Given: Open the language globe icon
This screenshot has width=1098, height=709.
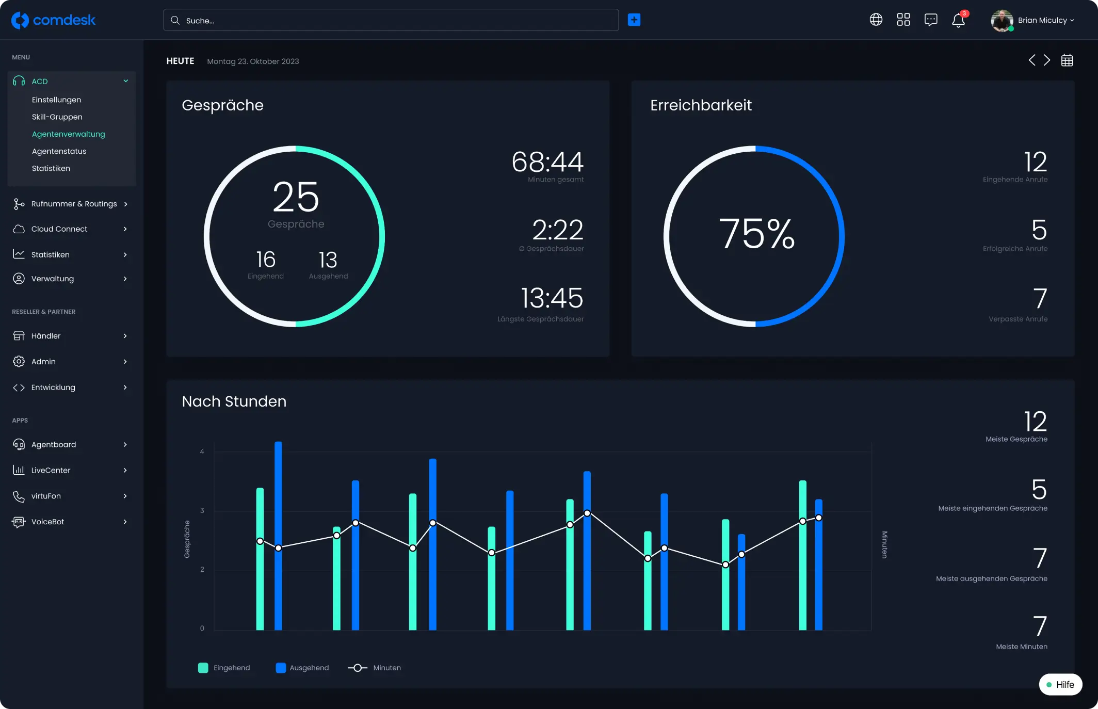Looking at the screenshot, I should click(x=876, y=20).
